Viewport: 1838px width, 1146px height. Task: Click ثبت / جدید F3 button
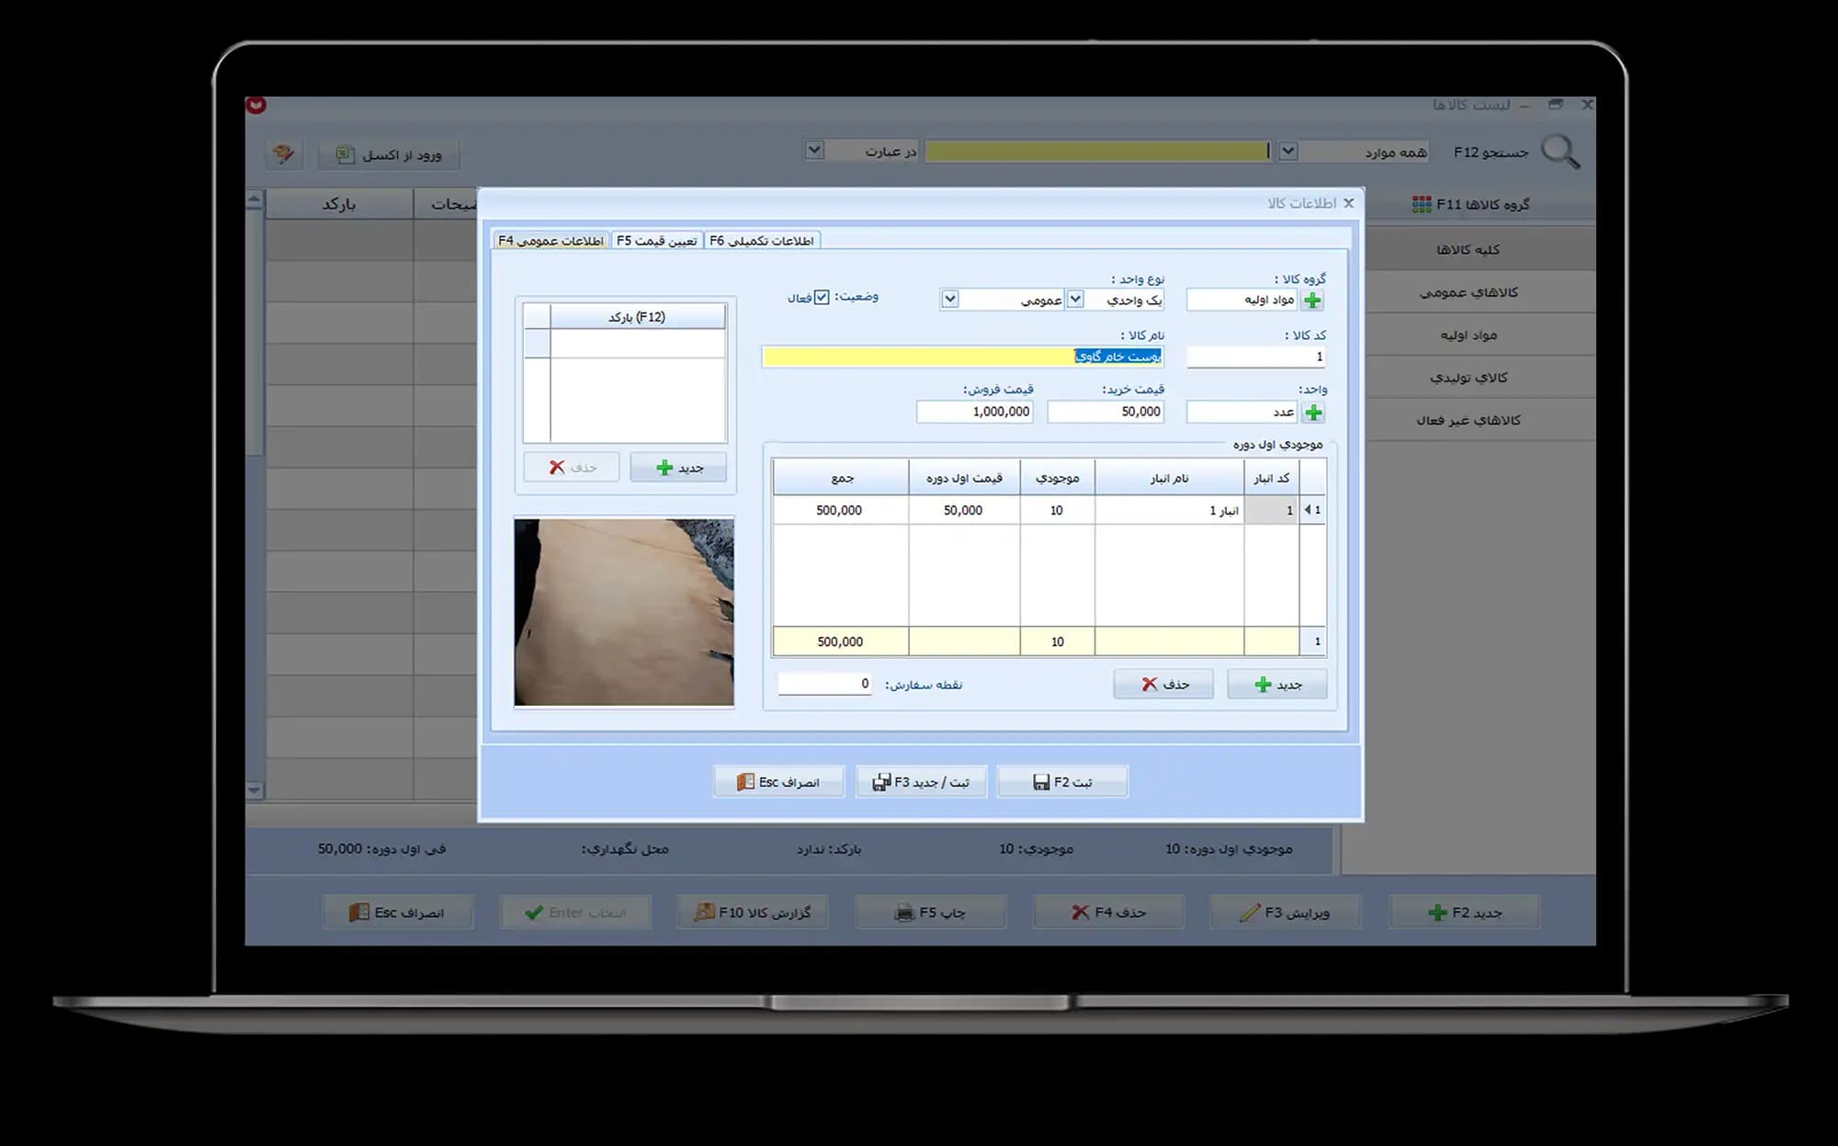click(x=921, y=782)
